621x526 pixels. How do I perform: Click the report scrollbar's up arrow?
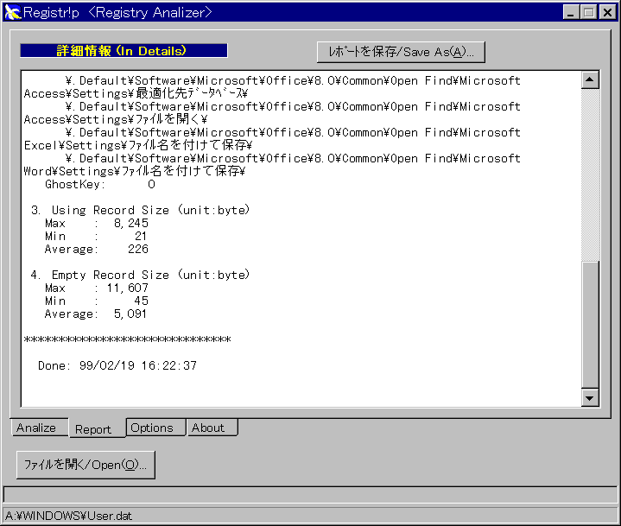[591, 79]
